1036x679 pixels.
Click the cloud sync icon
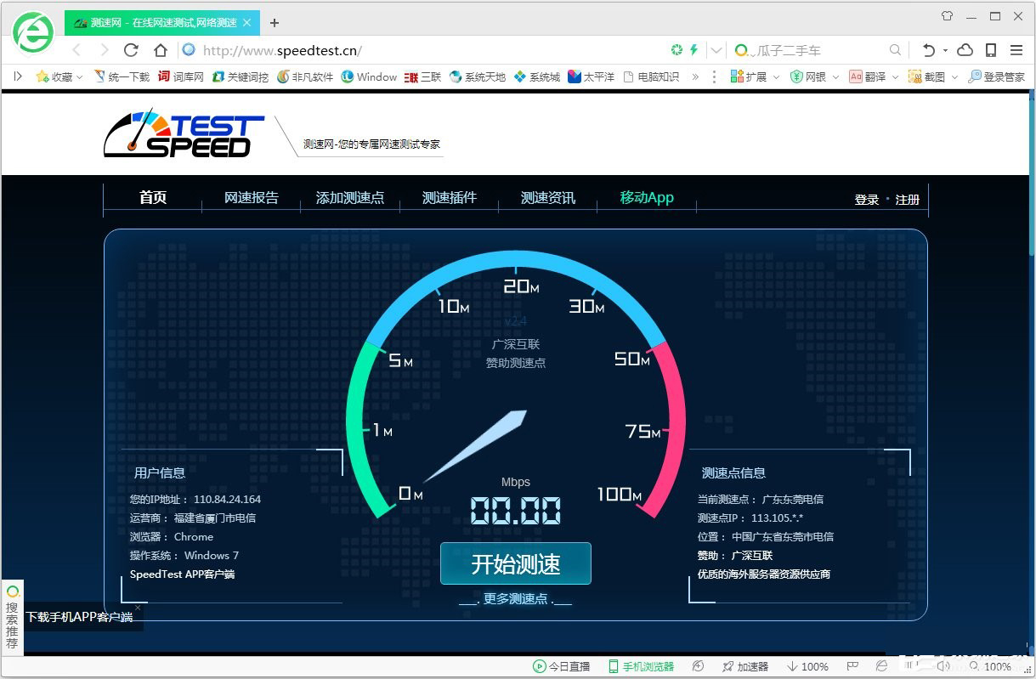pos(965,50)
